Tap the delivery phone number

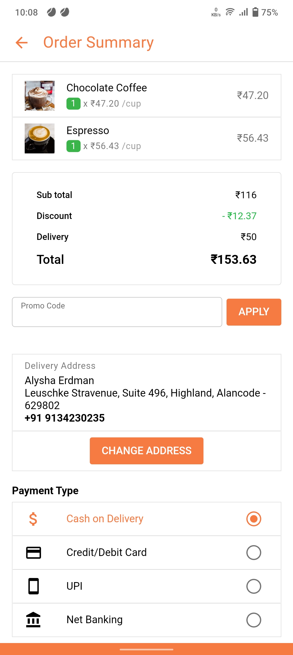[65, 418]
